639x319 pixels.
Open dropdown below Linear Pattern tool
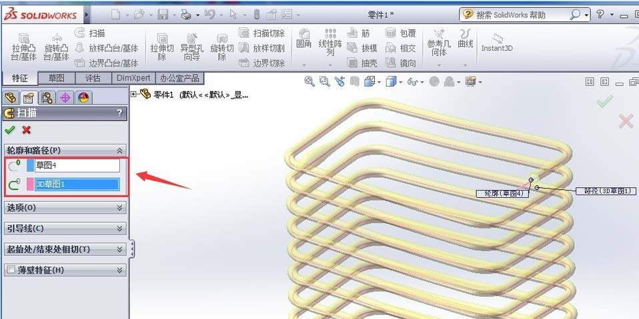pyautogui.click(x=330, y=65)
